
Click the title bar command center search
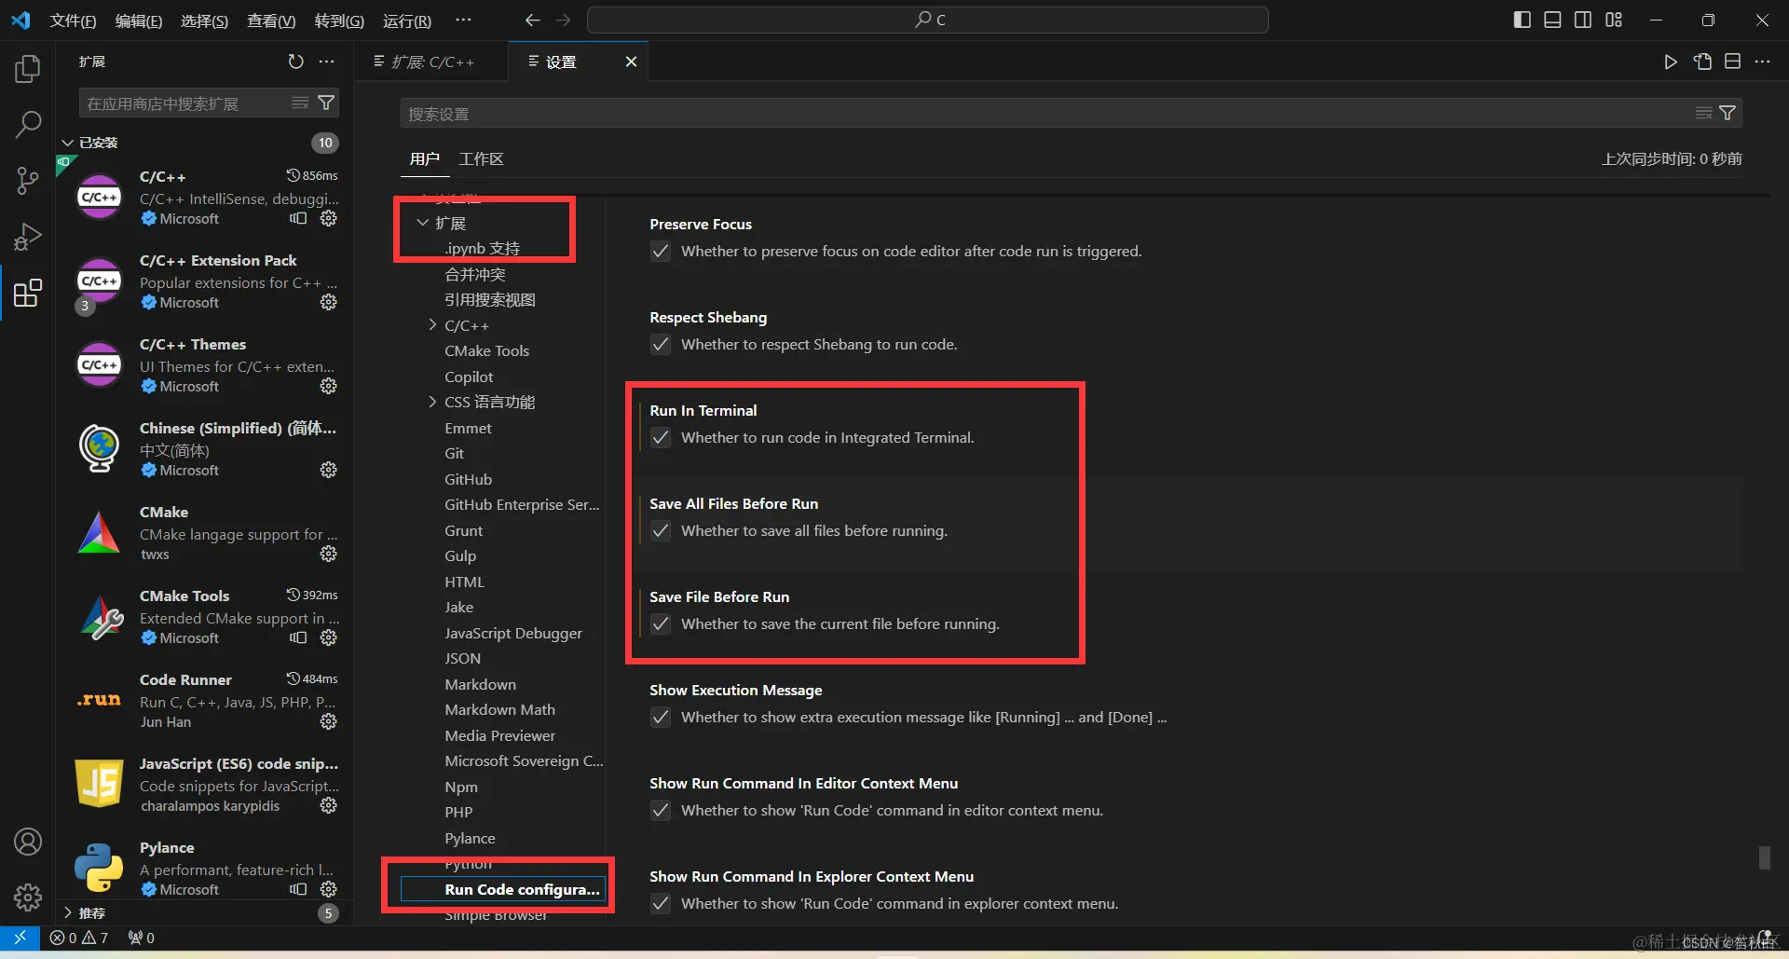928,20
